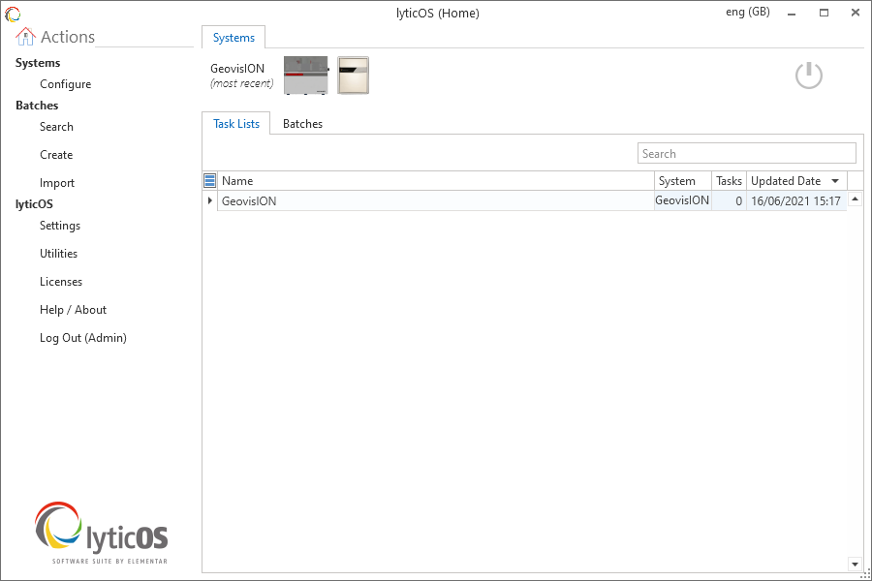Open the Systems tab
The height and width of the screenshot is (581, 872).
coord(234,38)
